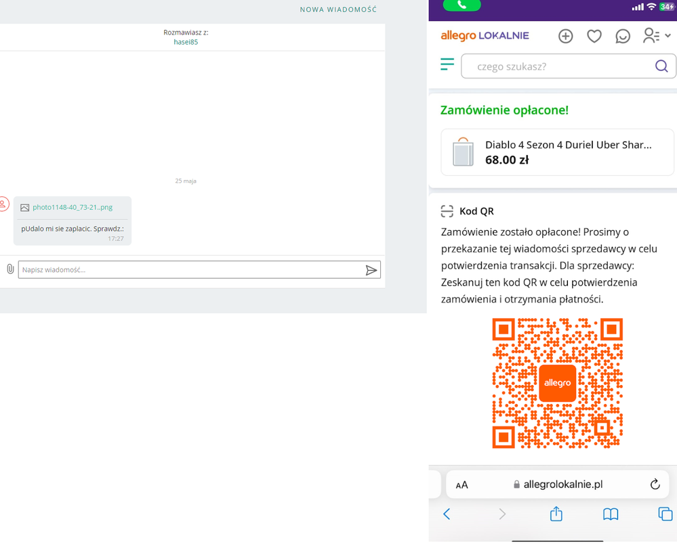
Task: Open favorites via heart icon
Action: [594, 37]
